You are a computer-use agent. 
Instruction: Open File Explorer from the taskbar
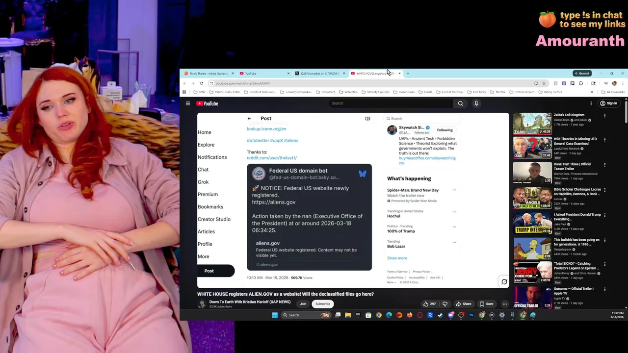[348, 315]
